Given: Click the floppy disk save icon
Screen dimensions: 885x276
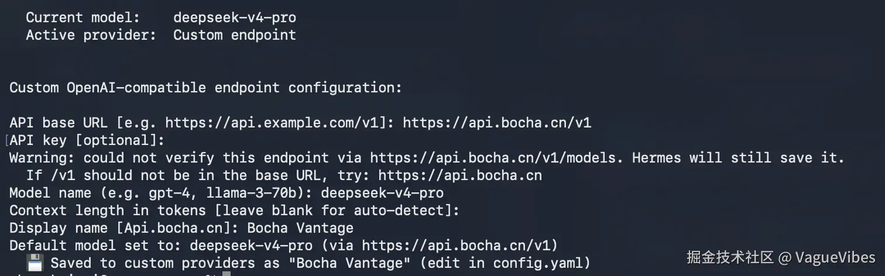Looking at the screenshot, I should click(34, 263).
